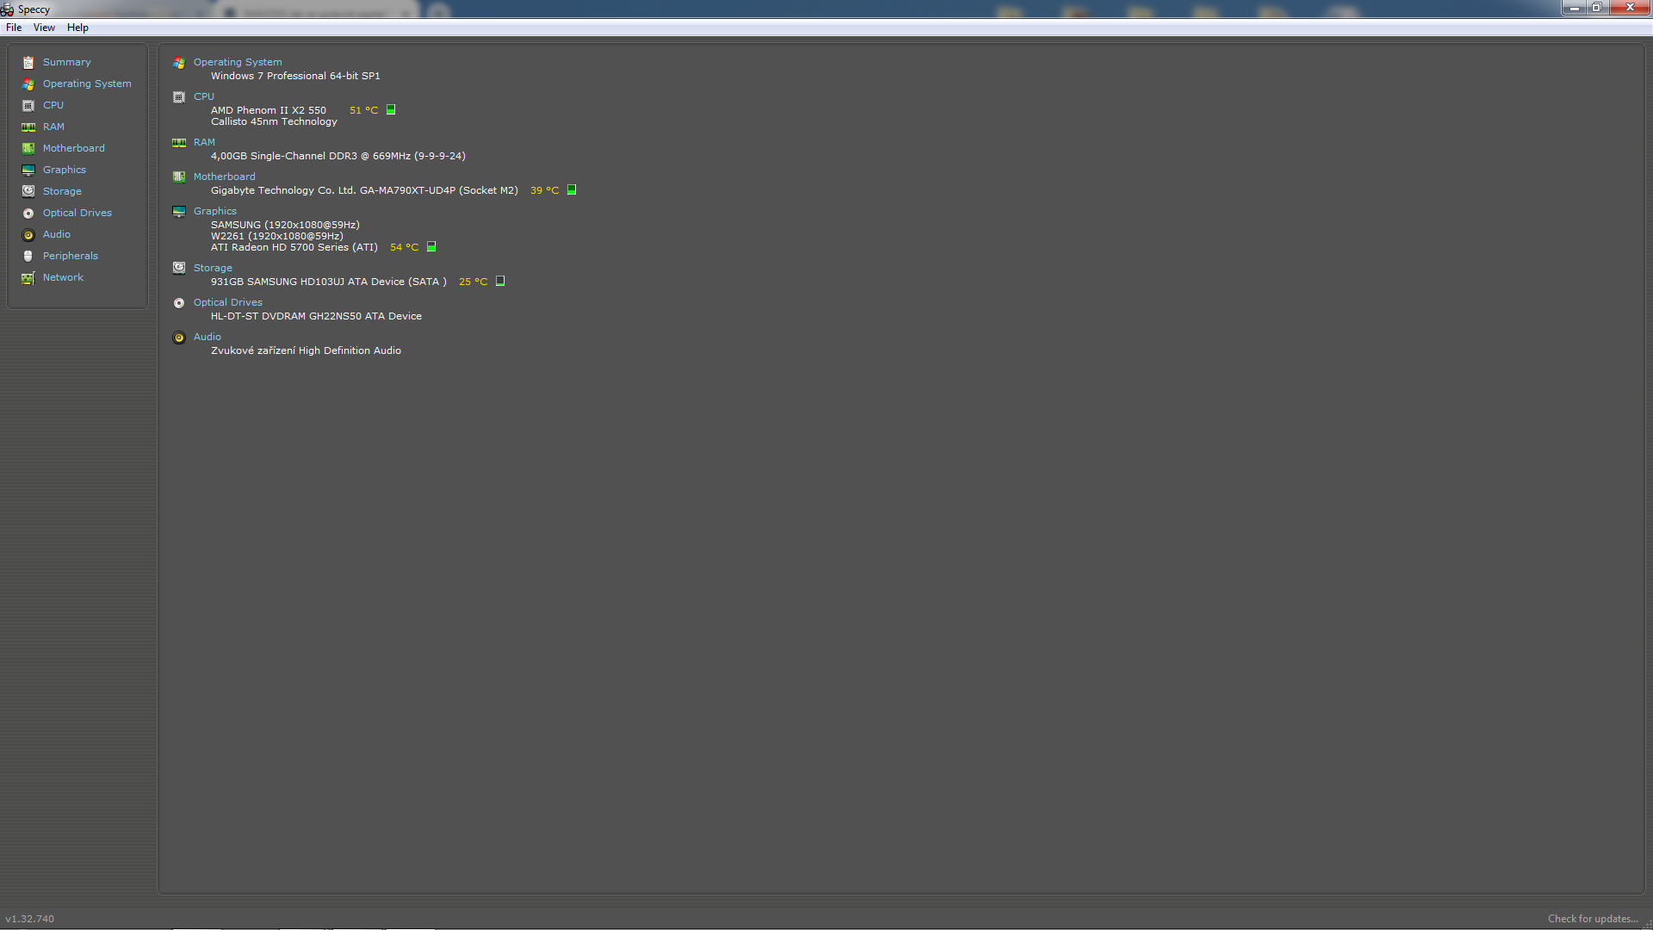Open the Optical Drives heading link in summary
Viewport: 1653px width, 930px height.
228,302
